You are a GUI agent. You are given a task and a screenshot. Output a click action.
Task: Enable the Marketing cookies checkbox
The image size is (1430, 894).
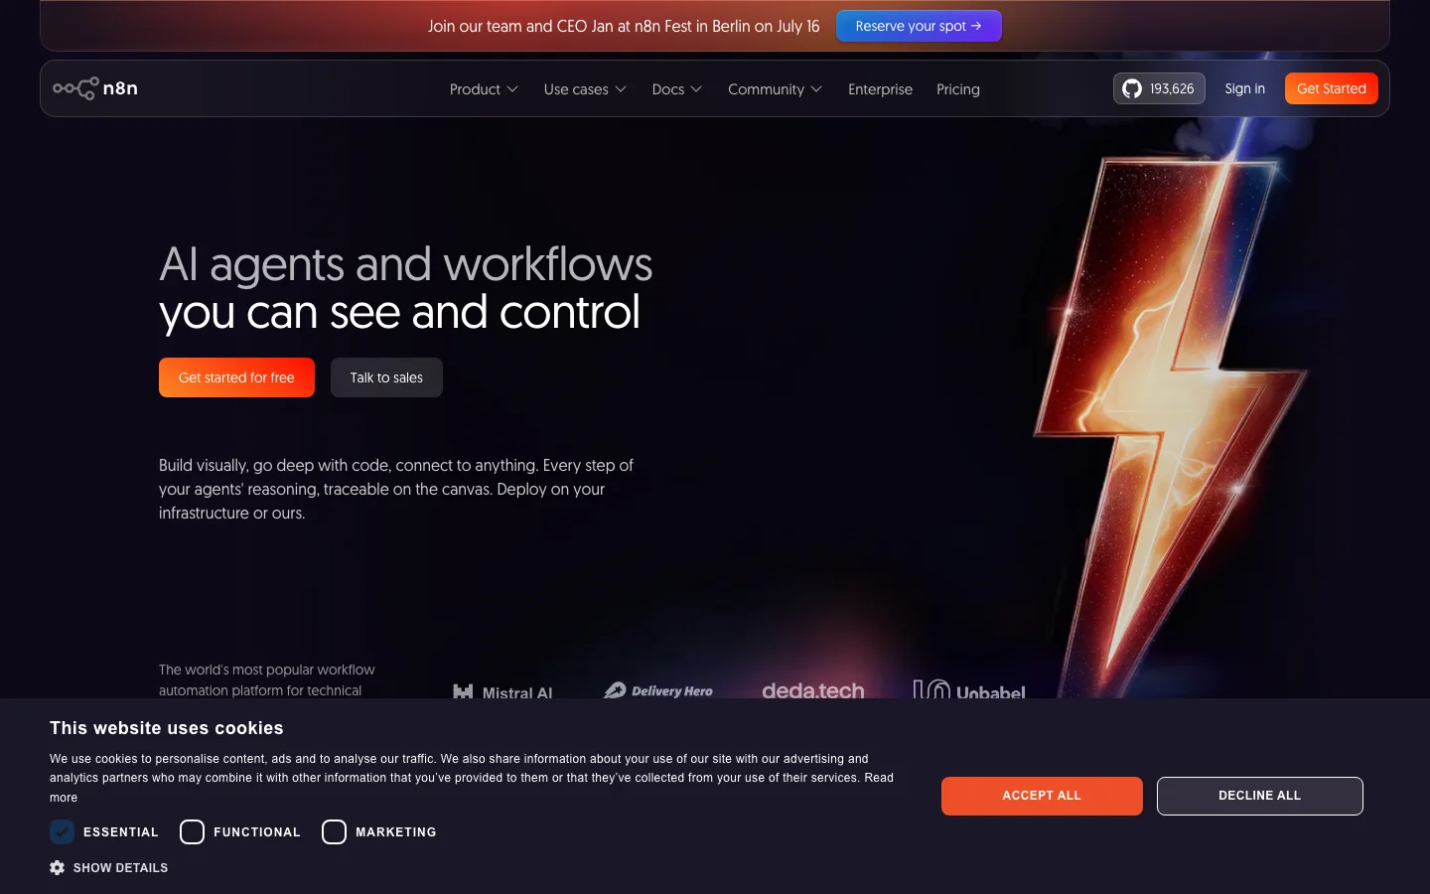(x=335, y=831)
